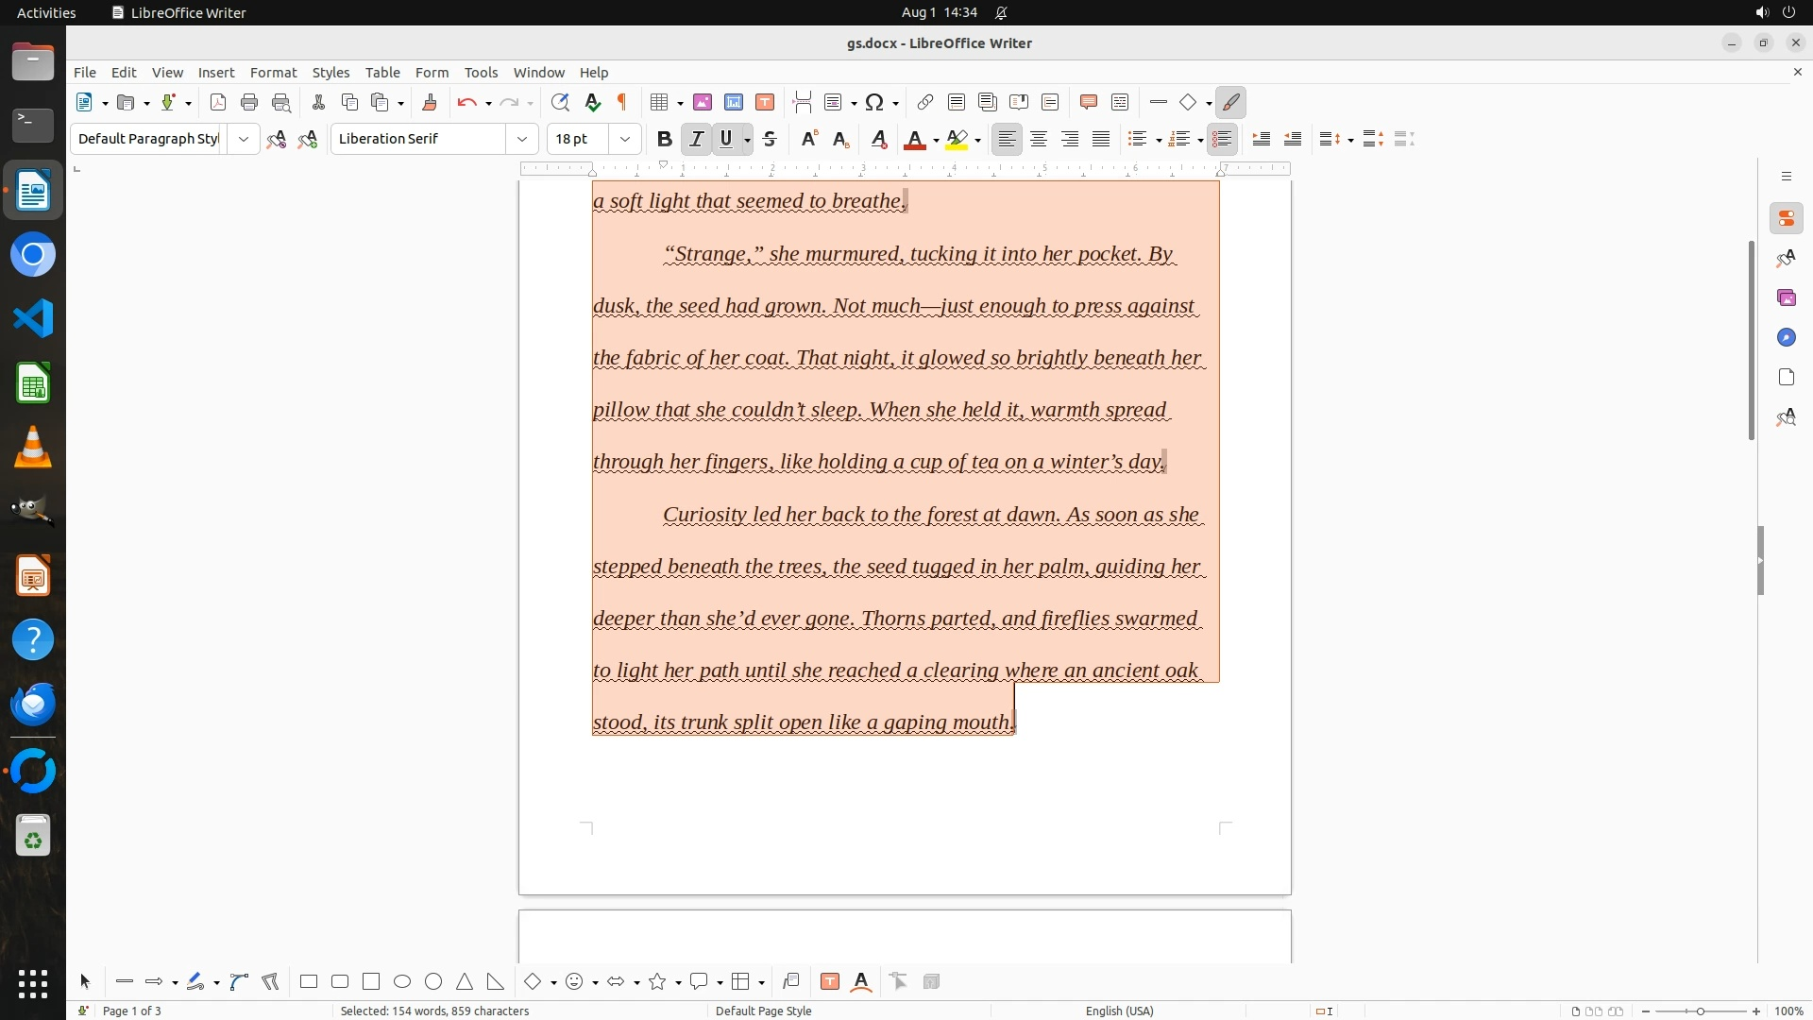This screenshot has width=1813, height=1020.
Task: Open the Navigator from sidebar compass icon
Action: [x=1786, y=337]
